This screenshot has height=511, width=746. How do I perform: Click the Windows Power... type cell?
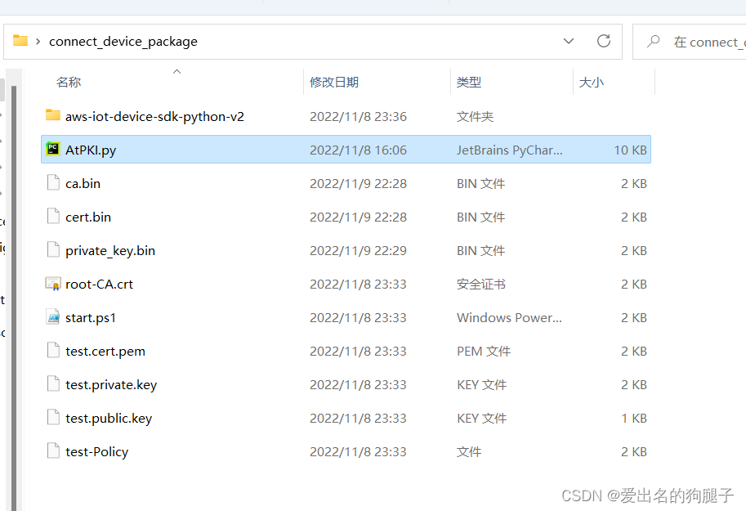[x=509, y=318]
